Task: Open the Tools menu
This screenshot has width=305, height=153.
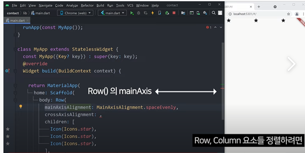Action: pos(120,5)
